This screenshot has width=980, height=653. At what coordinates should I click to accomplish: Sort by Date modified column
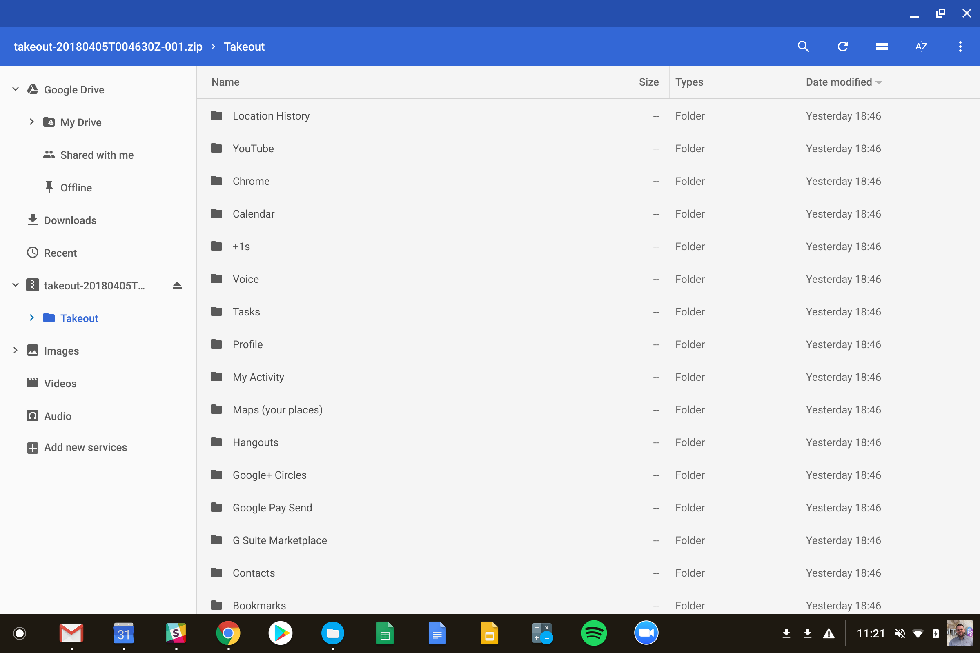pyautogui.click(x=838, y=82)
